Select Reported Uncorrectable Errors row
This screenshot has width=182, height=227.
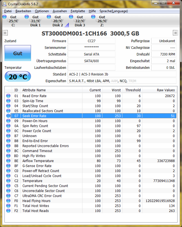tap(91, 146)
